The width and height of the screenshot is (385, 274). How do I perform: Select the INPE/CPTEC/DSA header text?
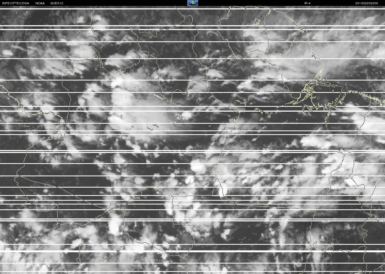(x=15, y=3)
